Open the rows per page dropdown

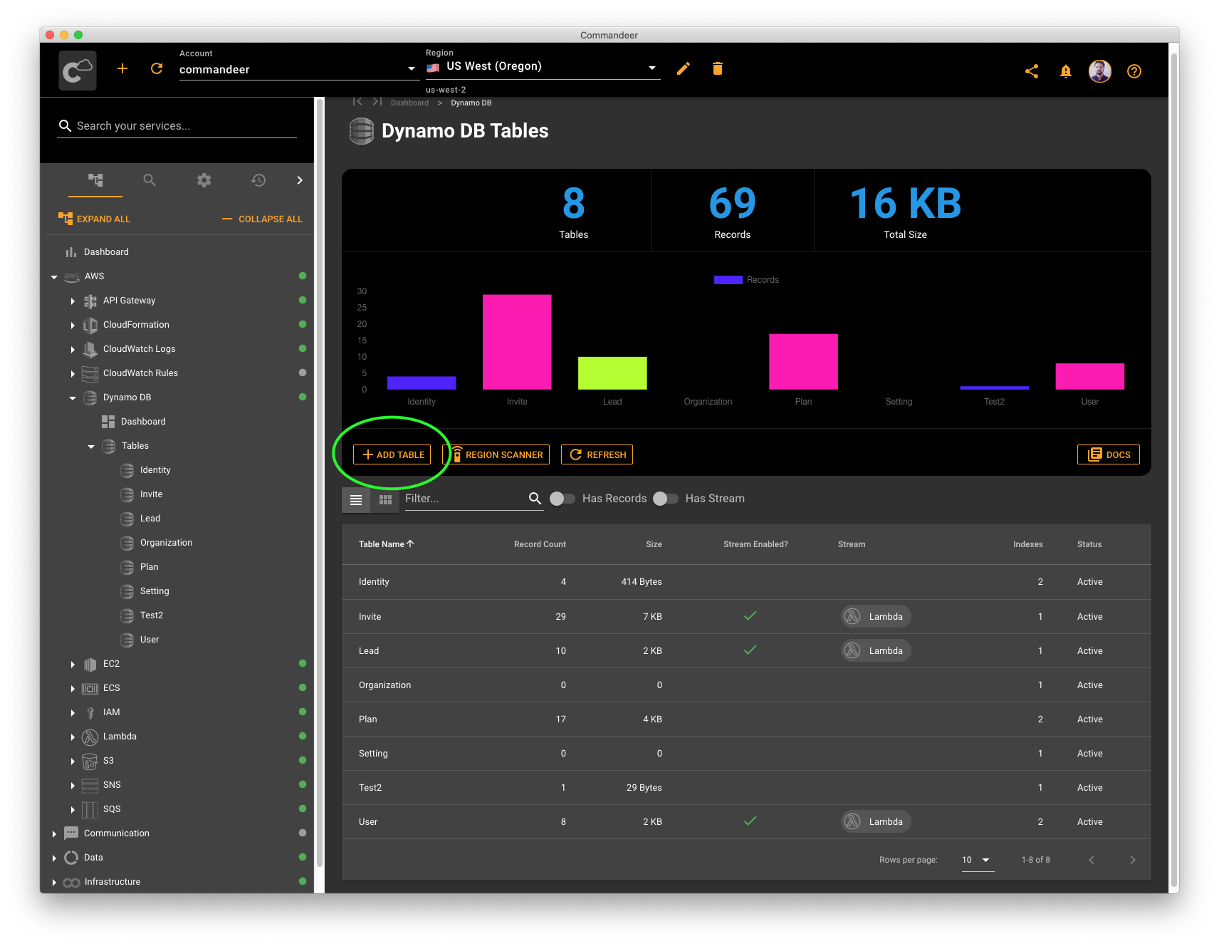point(976,860)
